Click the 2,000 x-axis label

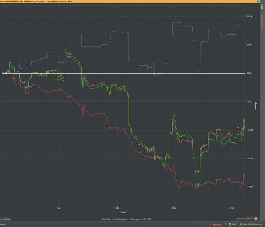tap(232, 208)
